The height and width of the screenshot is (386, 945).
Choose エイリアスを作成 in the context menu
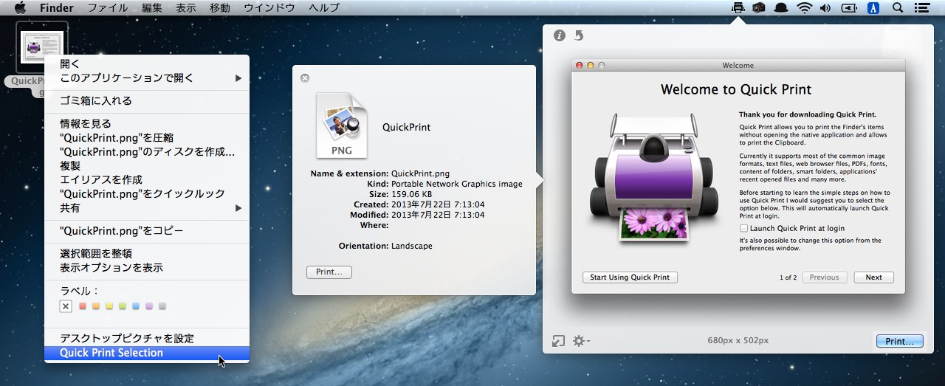tap(147, 180)
